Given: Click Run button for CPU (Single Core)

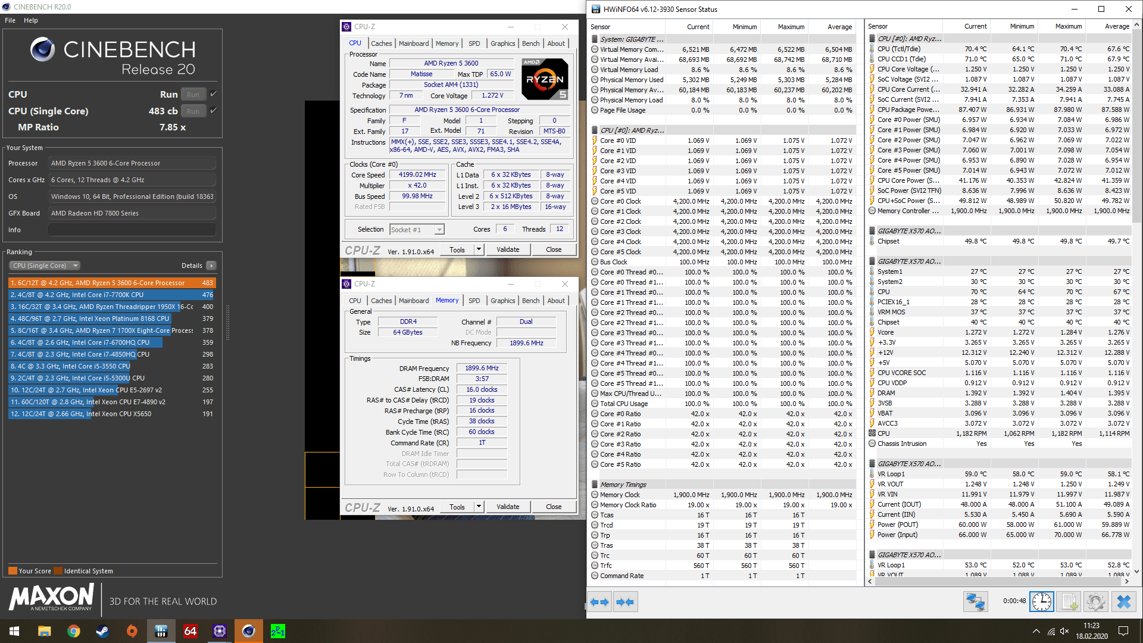Looking at the screenshot, I should pos(193,111).
